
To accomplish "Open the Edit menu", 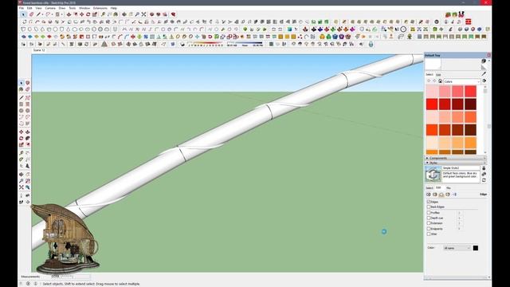I will (x=29, y=8).
